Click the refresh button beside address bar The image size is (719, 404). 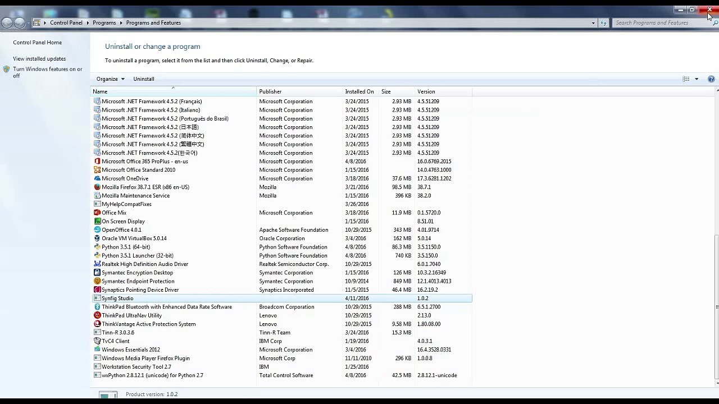(x=604, y=23)
